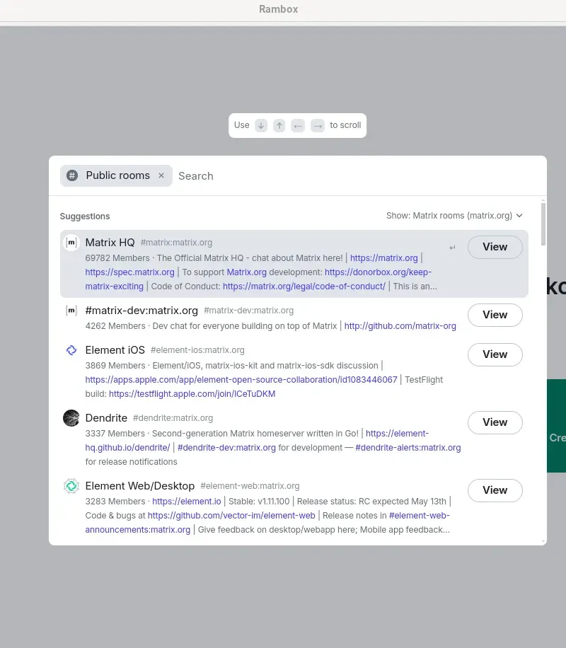View the Dendrite room
This screenshot has height=648, width=566.
pyautogui.click(x=495, y=422)
